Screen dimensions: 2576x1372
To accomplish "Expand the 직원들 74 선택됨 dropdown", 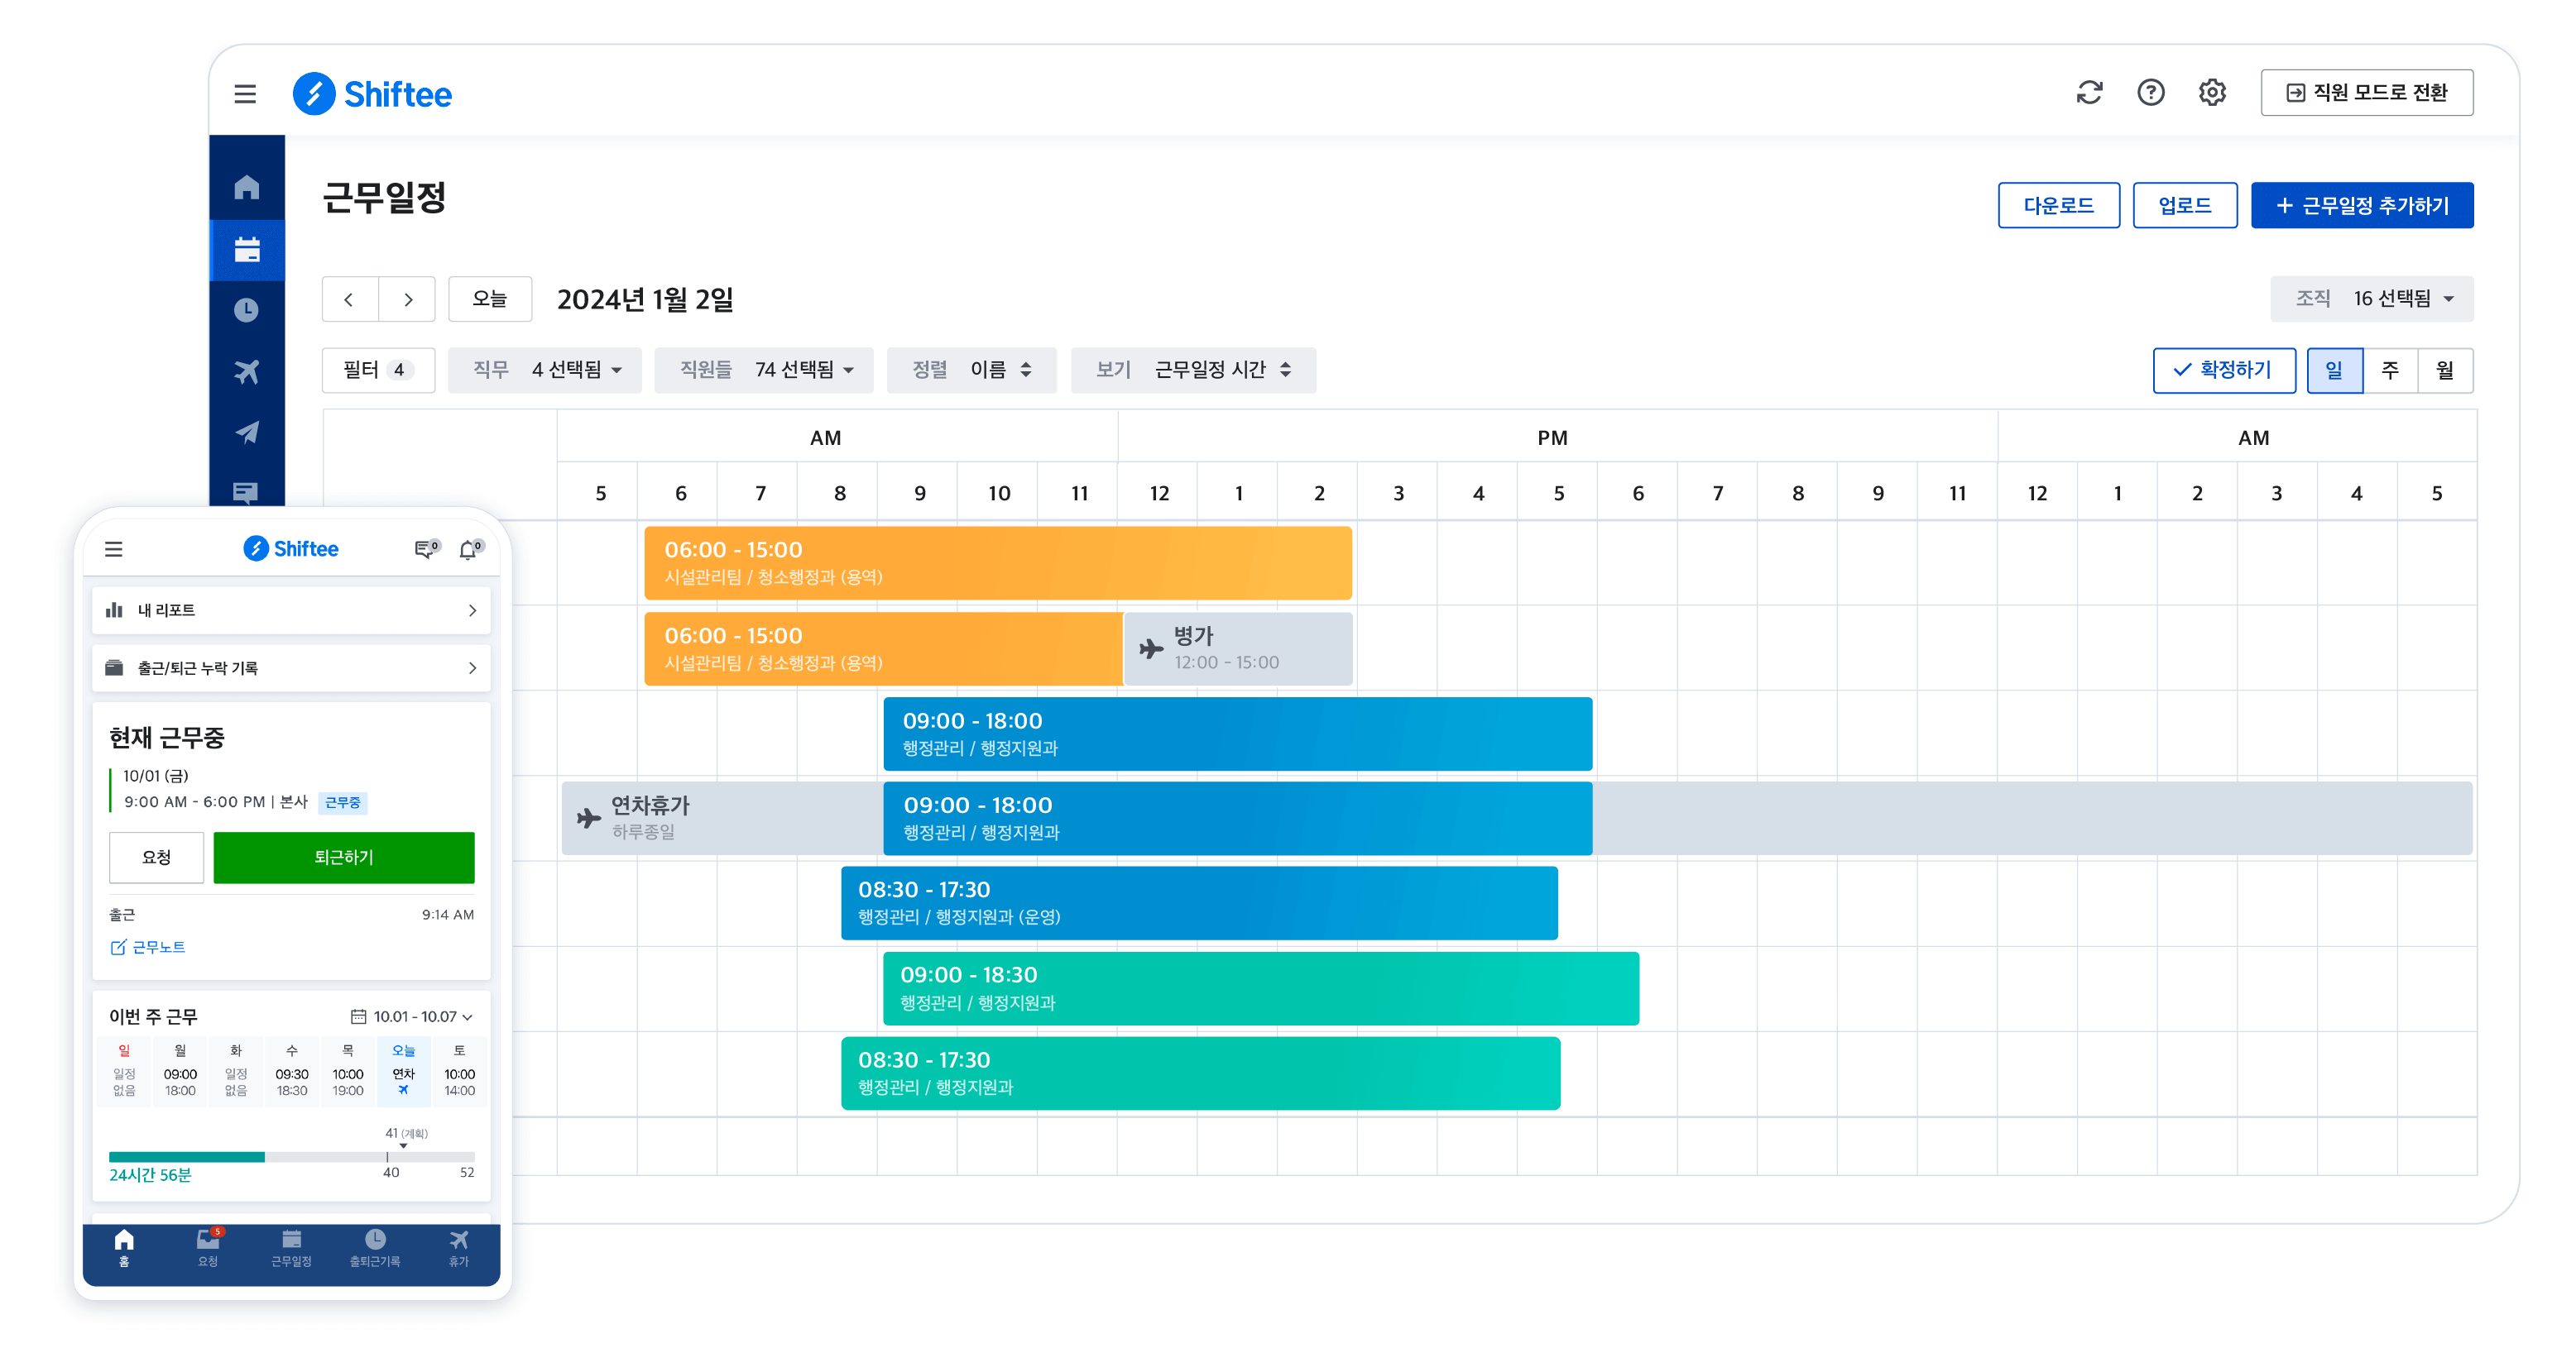I will coord(764,370).
